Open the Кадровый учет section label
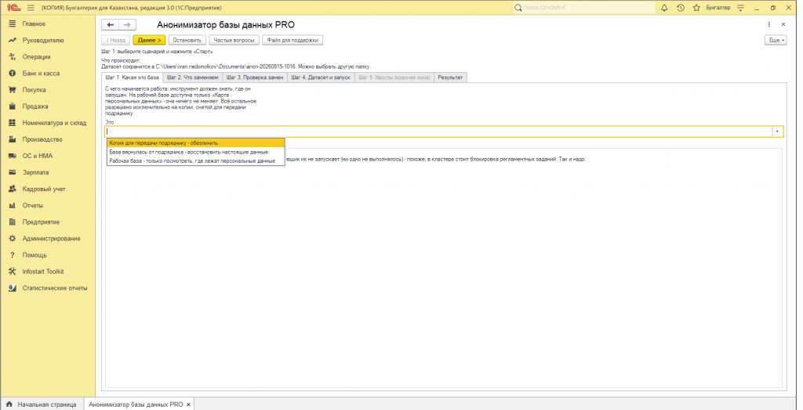The height and width of the screenshot is (410, 803). 44,189
